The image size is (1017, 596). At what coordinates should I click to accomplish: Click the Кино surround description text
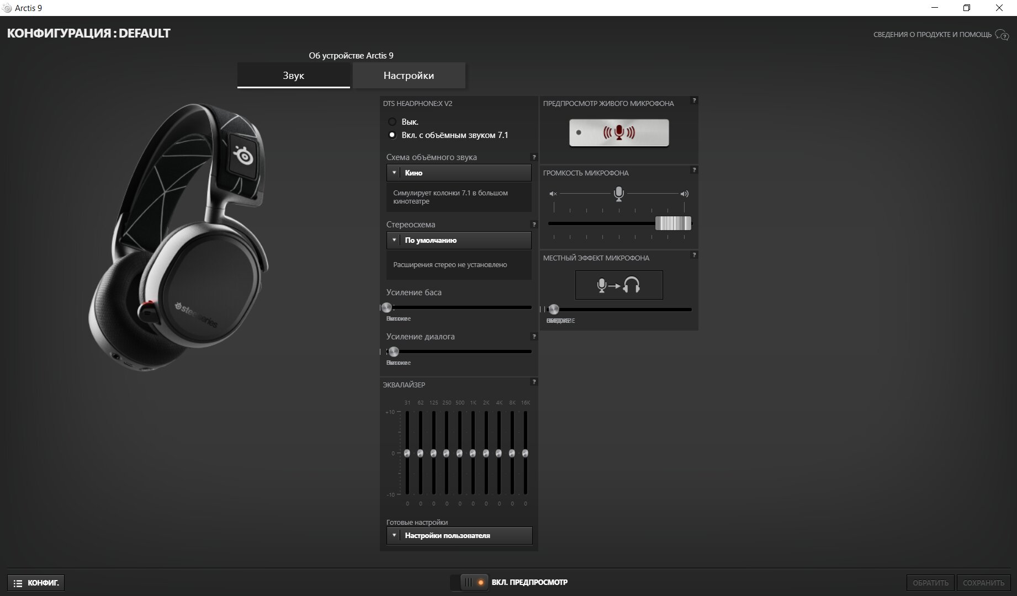pyautogui.click(x=451, y=197)
